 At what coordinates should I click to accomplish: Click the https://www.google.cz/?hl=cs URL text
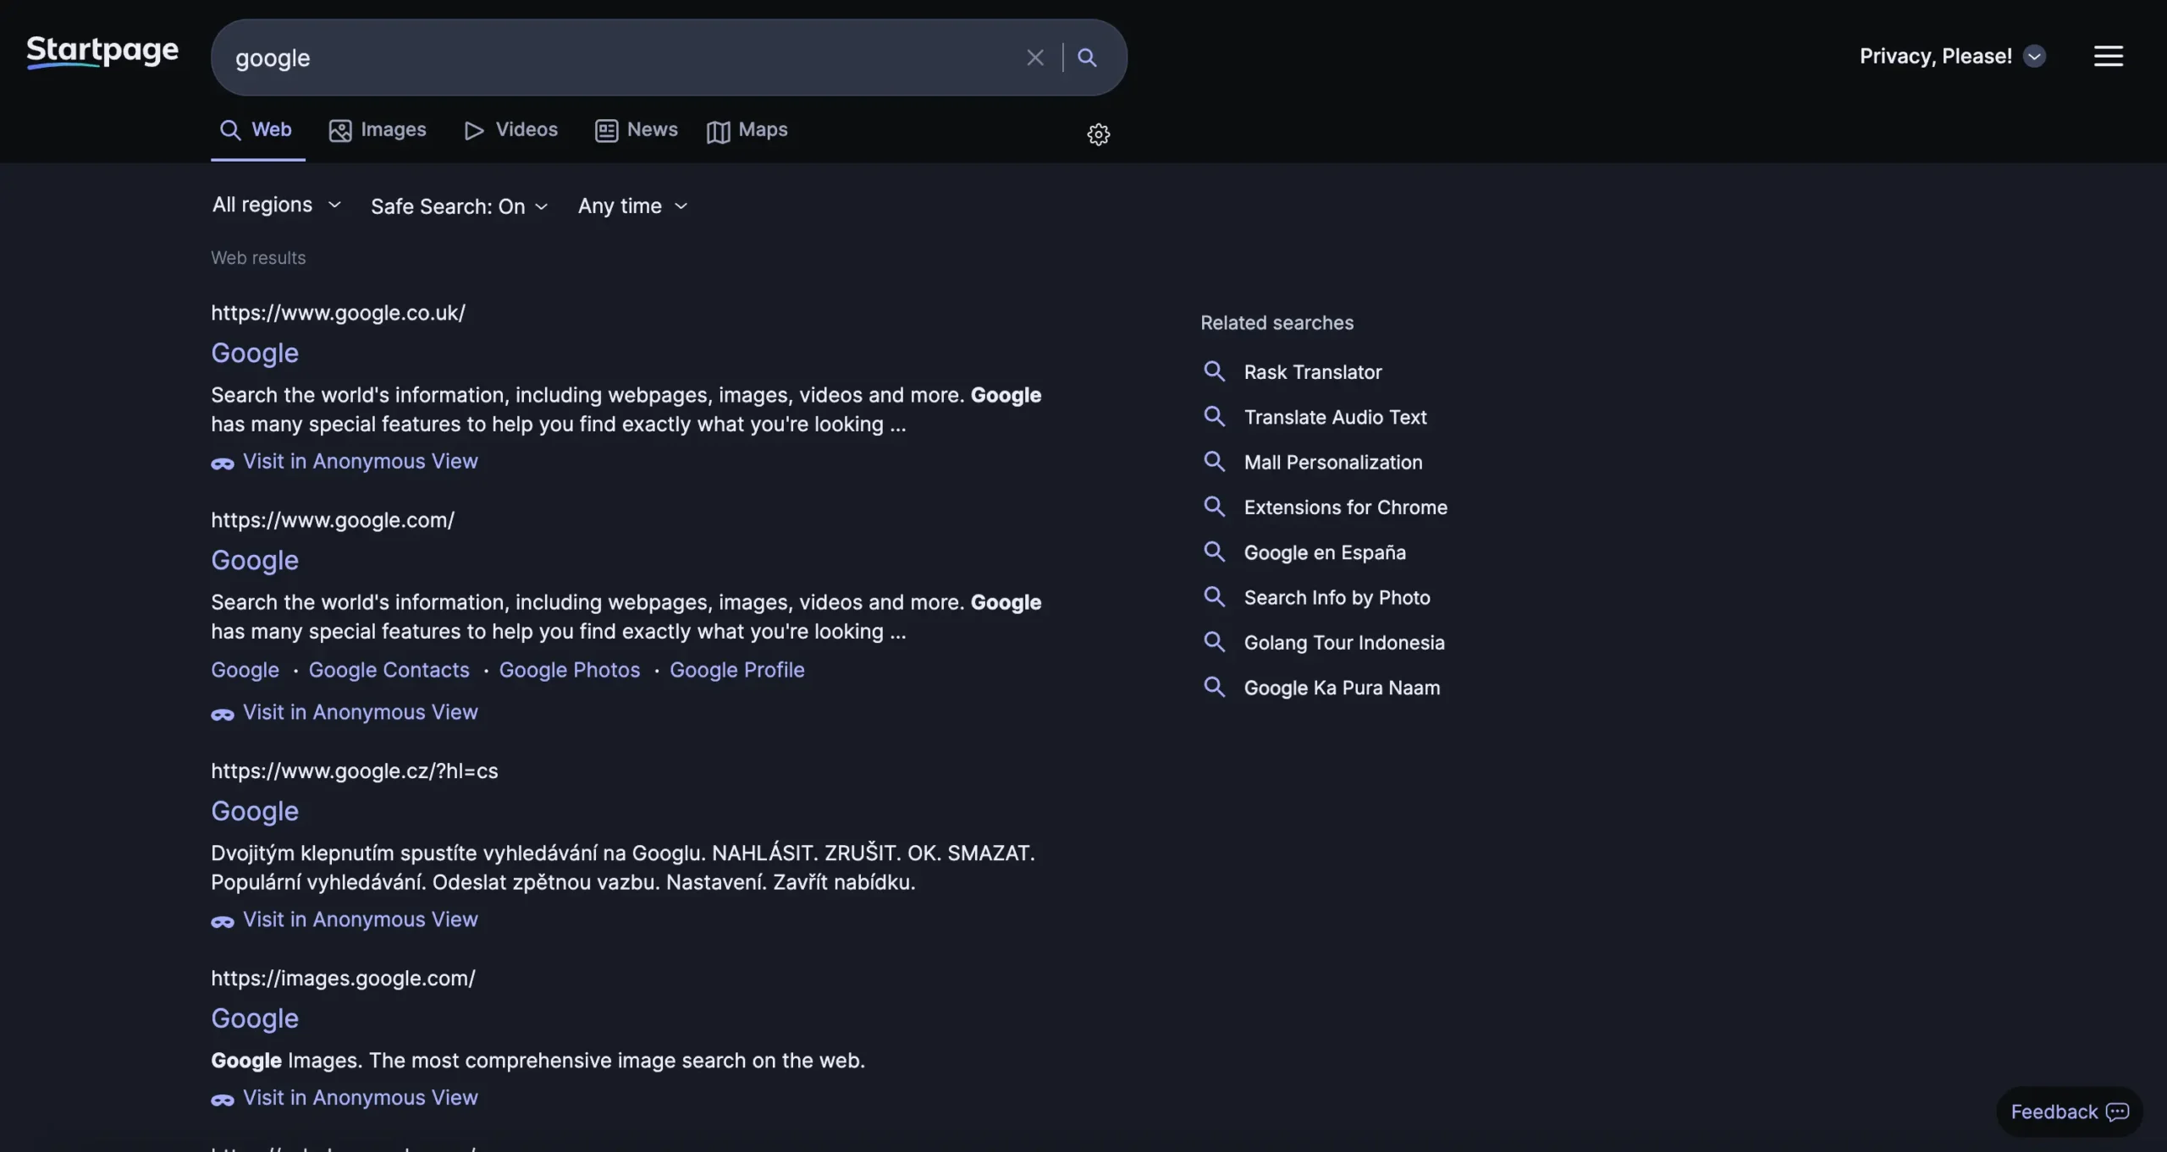tap(355, 771)
